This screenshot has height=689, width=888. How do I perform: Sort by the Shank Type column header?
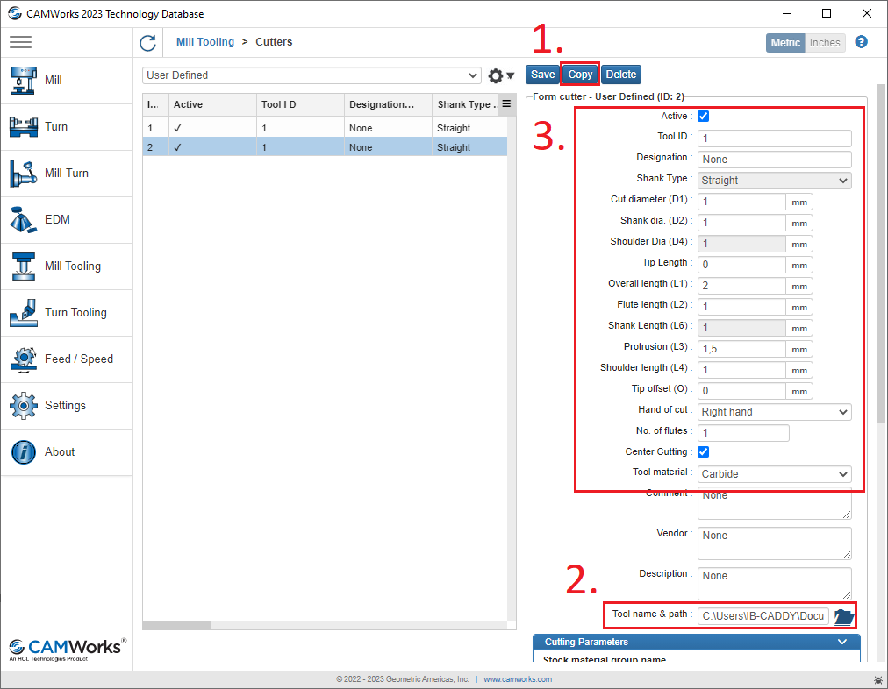pos(465,104)
